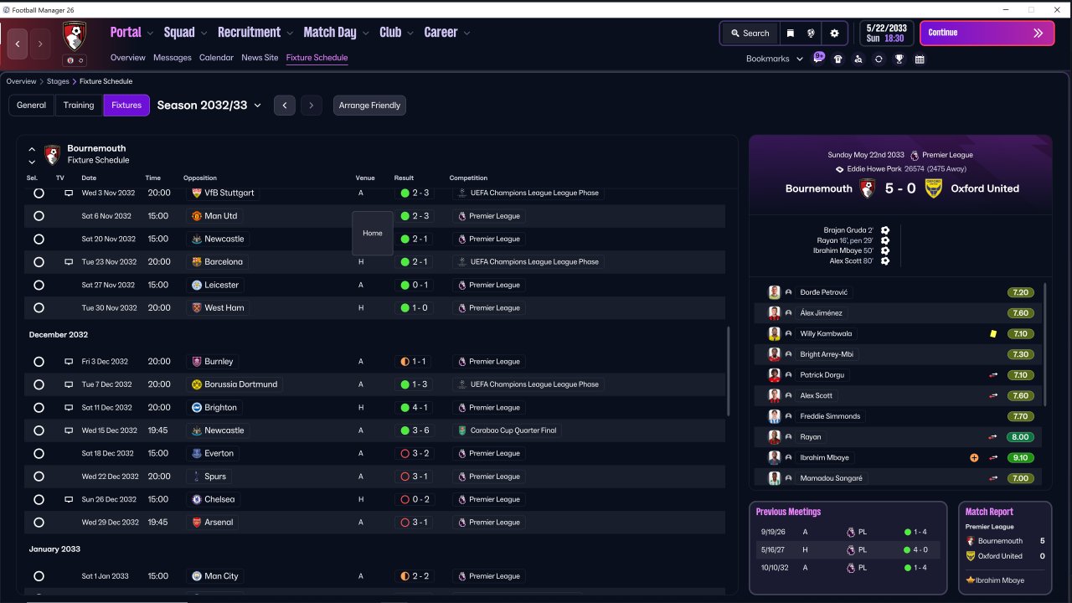
Task: Click the fixture list vertical scrollbar
Action: pyautogui.click(x=728, y=371)
